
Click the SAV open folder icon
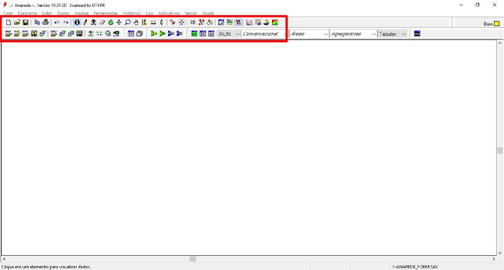[x=54, y=34]
